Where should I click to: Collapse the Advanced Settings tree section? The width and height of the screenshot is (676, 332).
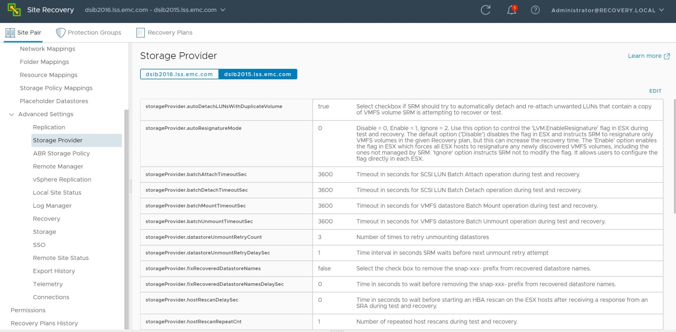pos(12,114)
